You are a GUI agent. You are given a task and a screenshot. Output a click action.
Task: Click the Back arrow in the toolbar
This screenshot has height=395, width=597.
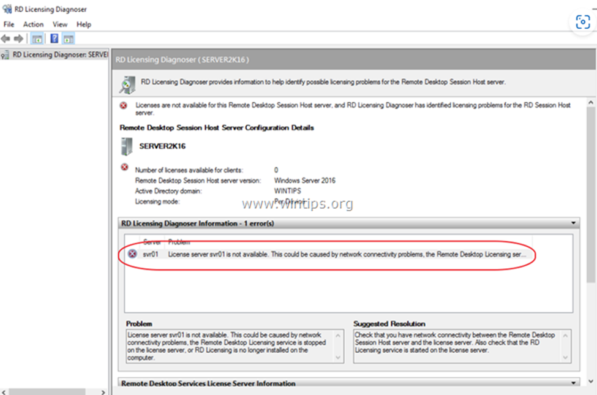coord(6,39)
